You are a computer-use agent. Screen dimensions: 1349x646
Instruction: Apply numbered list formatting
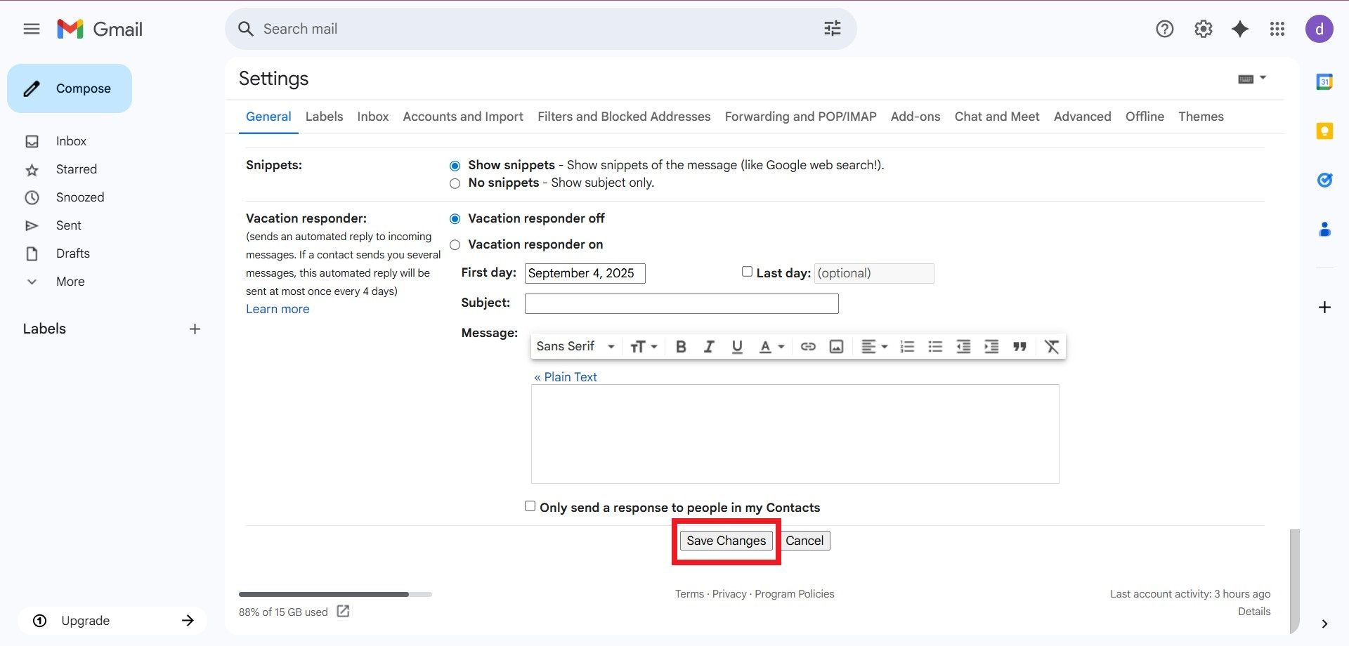pos(907,347)
